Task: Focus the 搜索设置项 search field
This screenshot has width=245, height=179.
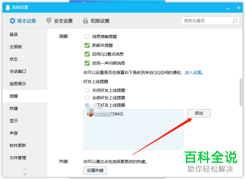Action: pyautogui.click(x=211, y=21)
